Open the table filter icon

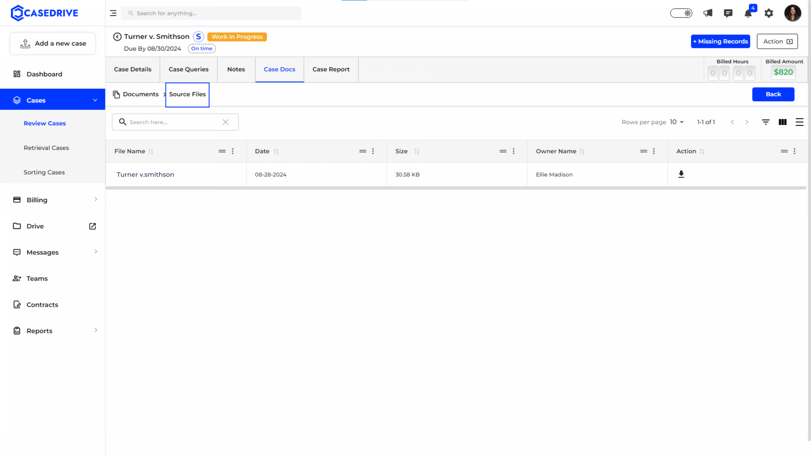[766, 122]
